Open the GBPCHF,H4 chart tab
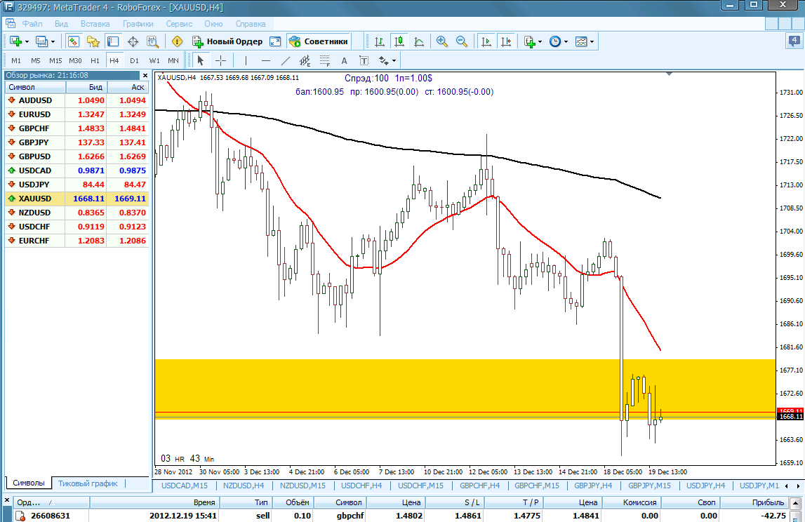The width and height of the screenshot is (805, 522). (x=479, y=486)
